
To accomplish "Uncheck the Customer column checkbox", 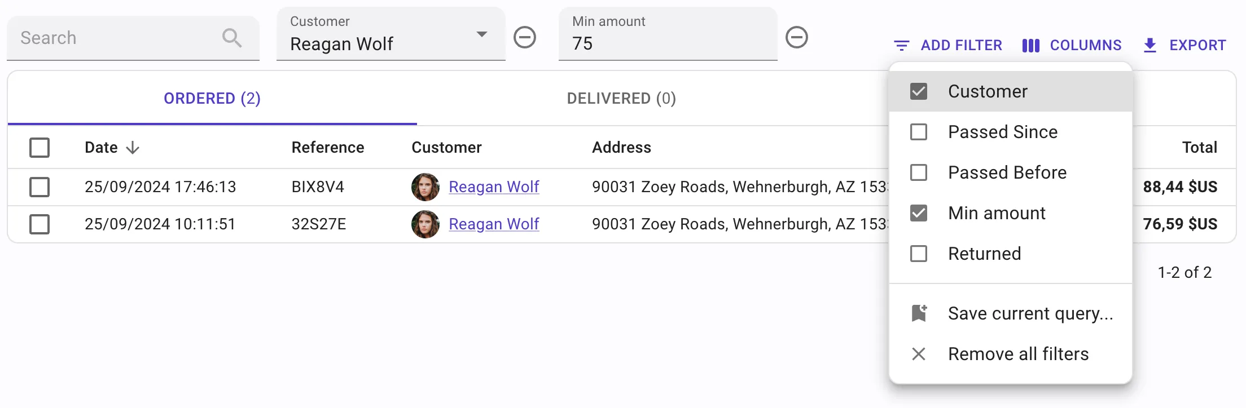I will pyautogui.click(x=919, y=91).
